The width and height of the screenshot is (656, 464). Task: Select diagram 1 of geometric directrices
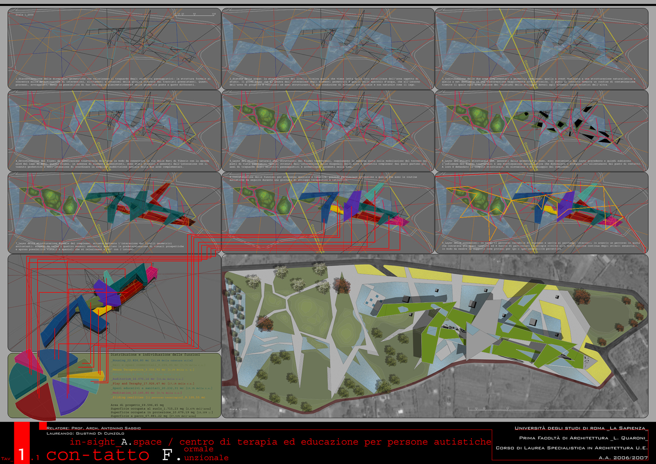pyautogui.click(x=114, y=48)
